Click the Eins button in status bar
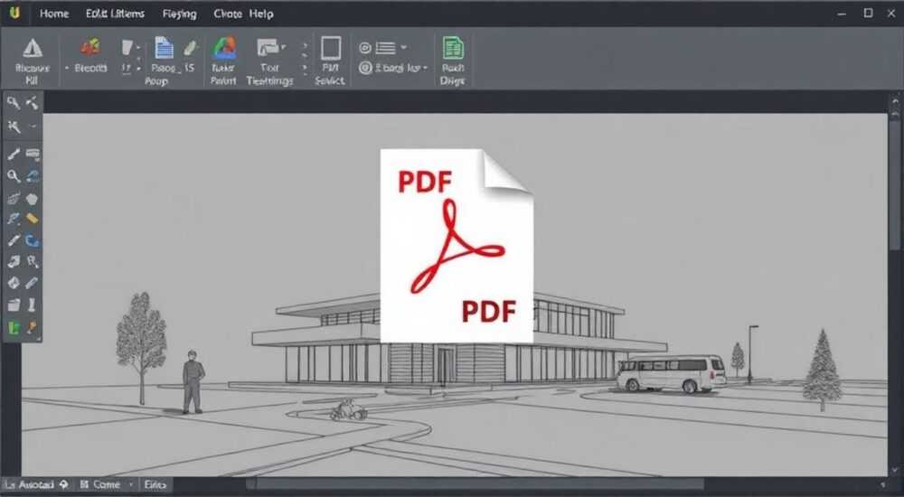 pyautogui.click(x=155, y=485)
